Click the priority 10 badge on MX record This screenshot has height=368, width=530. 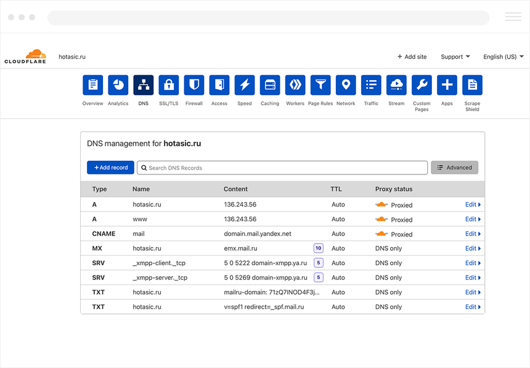319,248
